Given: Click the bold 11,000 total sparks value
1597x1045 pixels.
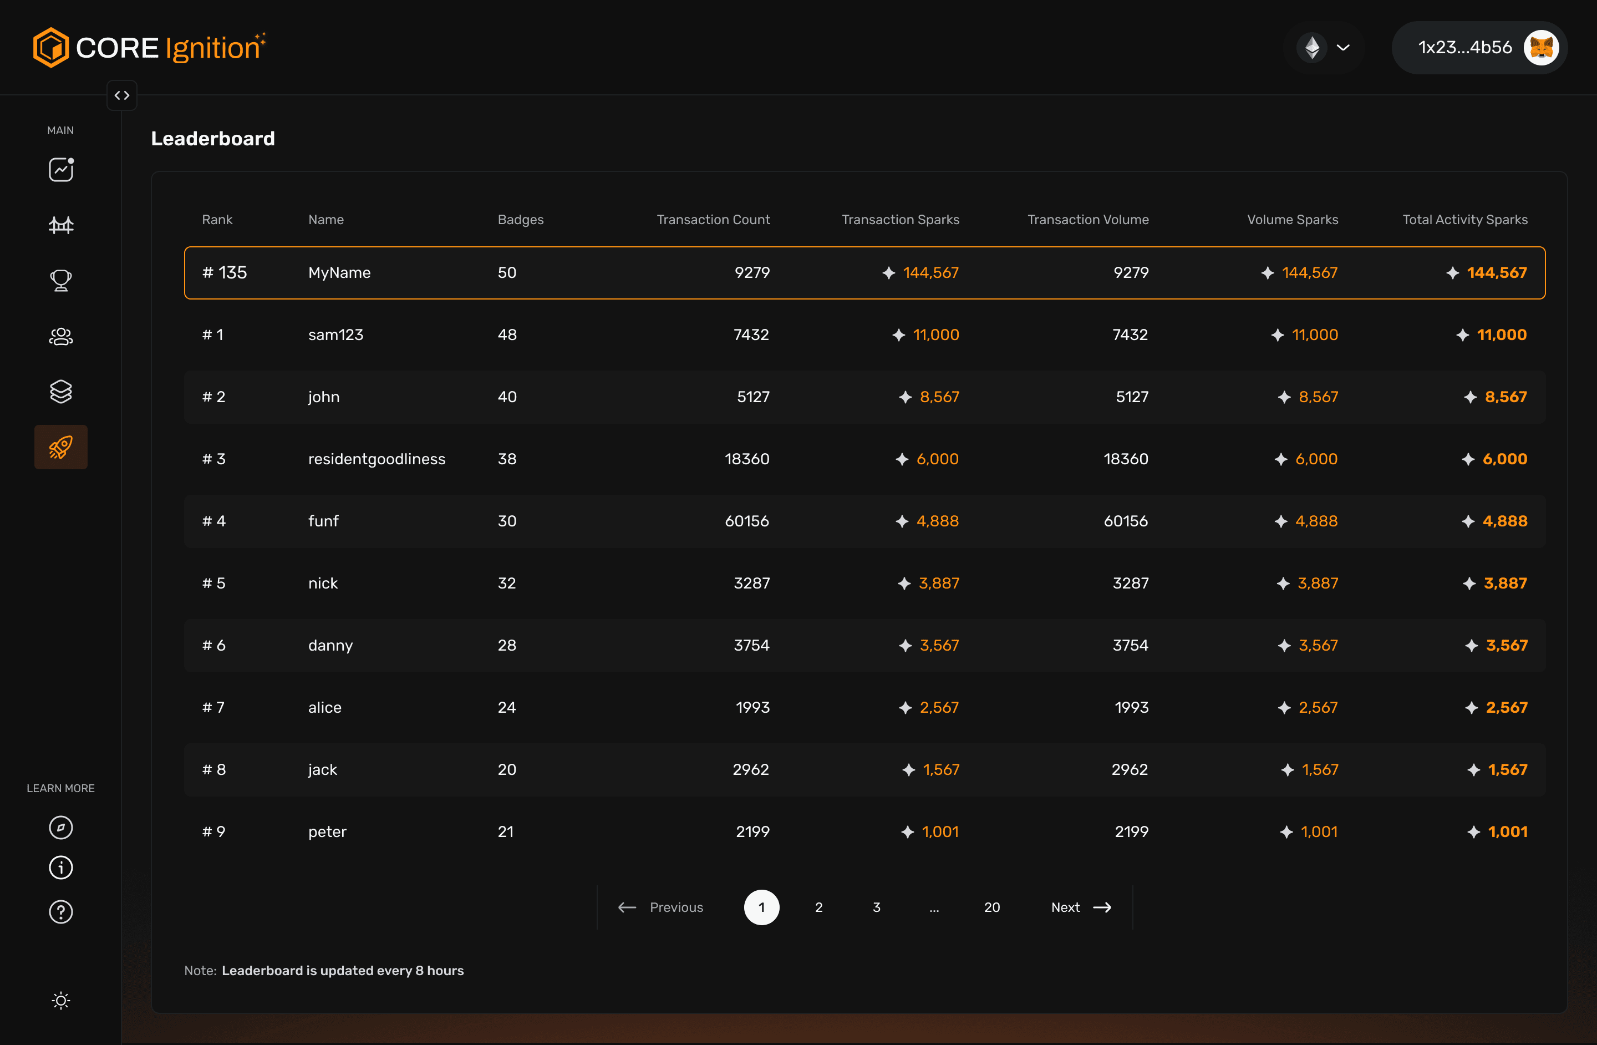Looking at the screenshot, I should point(1502,335).
